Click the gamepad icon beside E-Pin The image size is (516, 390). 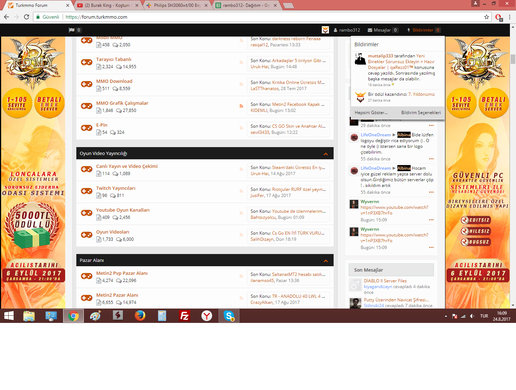(x=86, y=128)
